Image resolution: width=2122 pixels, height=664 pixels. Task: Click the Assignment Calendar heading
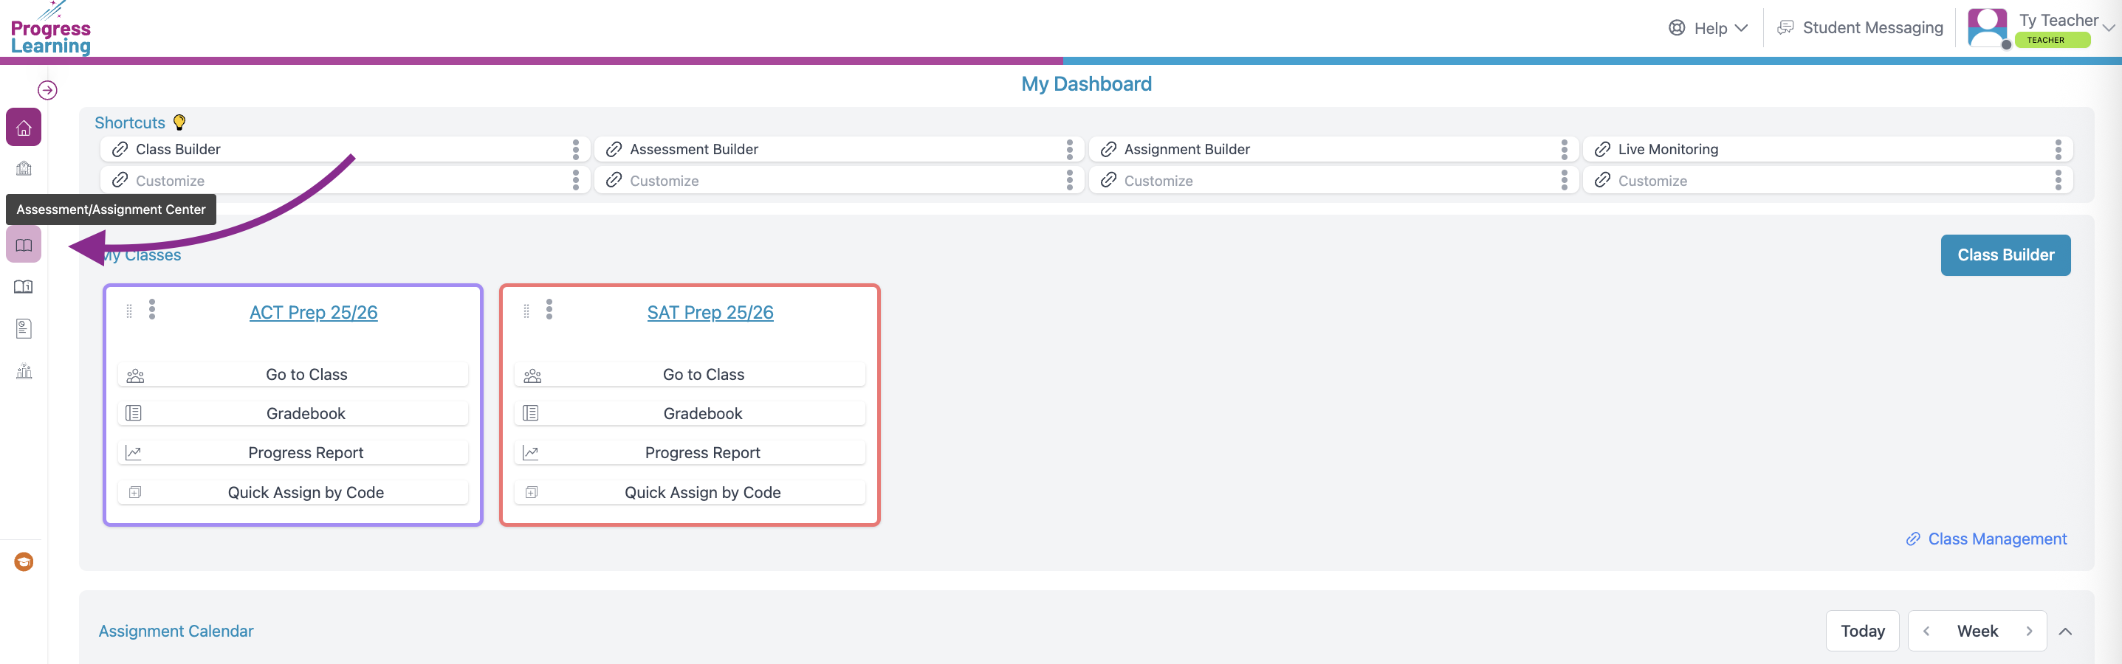[176, 631]
